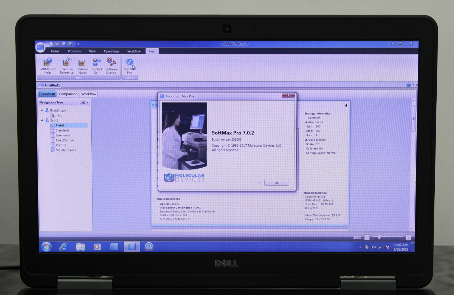This screenshot has width=454, height=295.
Task: Select the Document view button
Action: click(47, 94)
